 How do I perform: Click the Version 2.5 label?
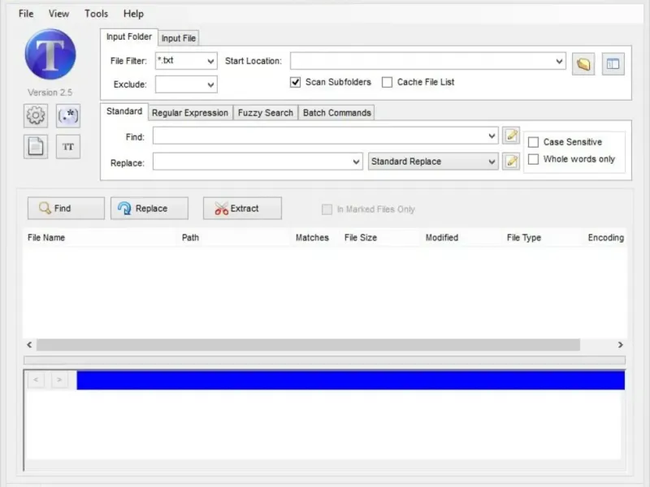coord(50,93)
